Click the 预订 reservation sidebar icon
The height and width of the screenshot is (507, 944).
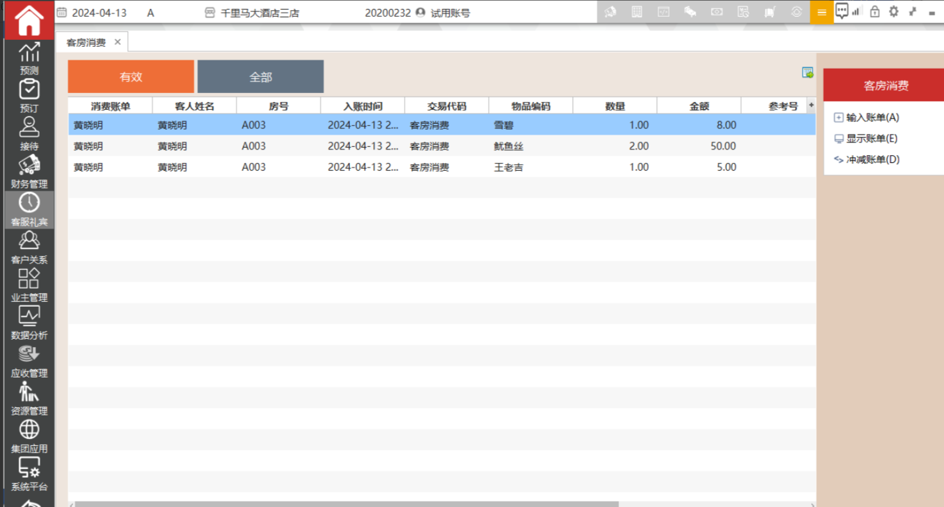pyautogui.click(x=29, y=96)
